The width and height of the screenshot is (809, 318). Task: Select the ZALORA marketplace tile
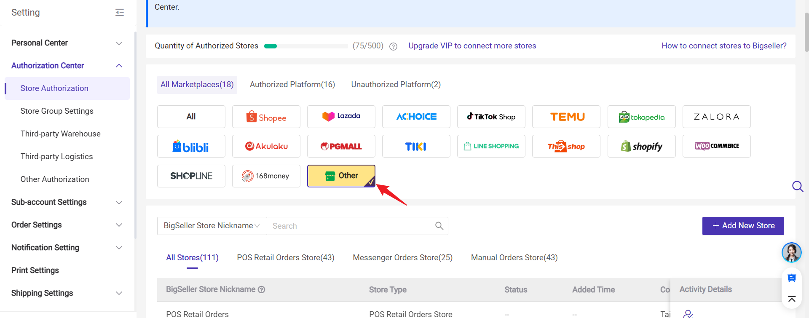(717, 117)
